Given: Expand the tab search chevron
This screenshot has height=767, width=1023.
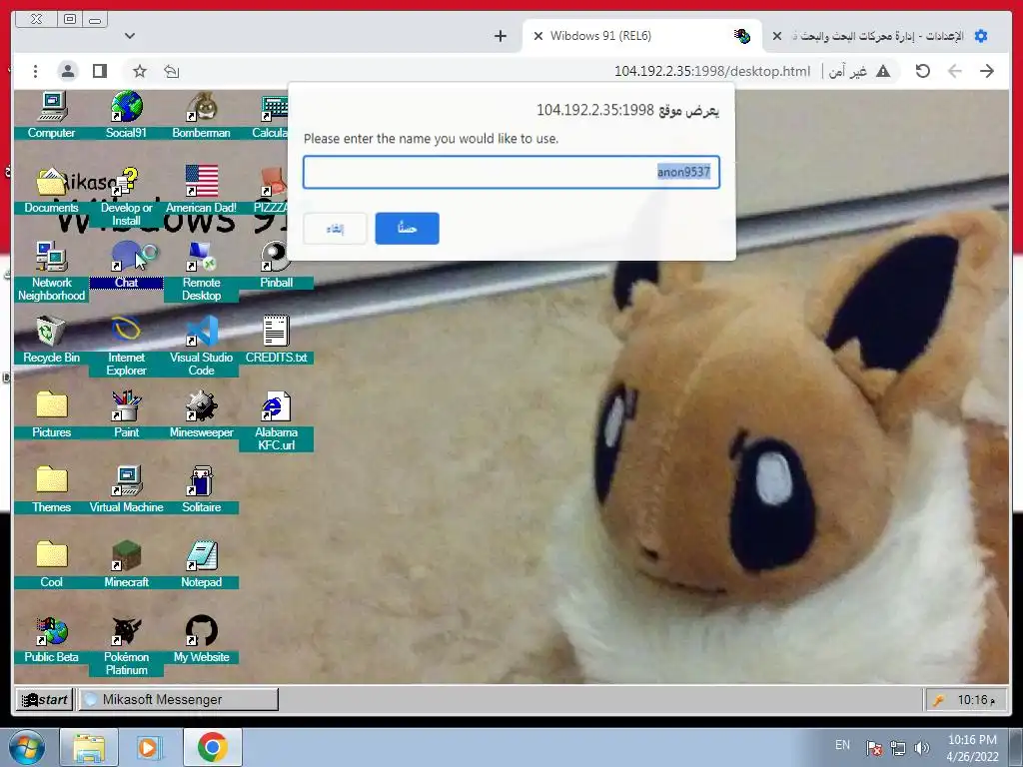Looking at the screenshot, I should [x=130, y=36].
